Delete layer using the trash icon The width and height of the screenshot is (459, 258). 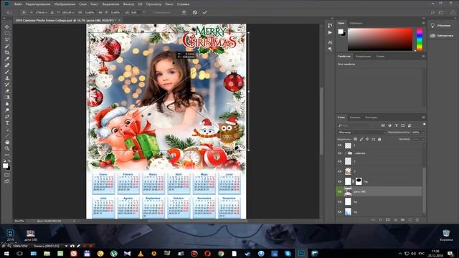(x=417, y=220)
